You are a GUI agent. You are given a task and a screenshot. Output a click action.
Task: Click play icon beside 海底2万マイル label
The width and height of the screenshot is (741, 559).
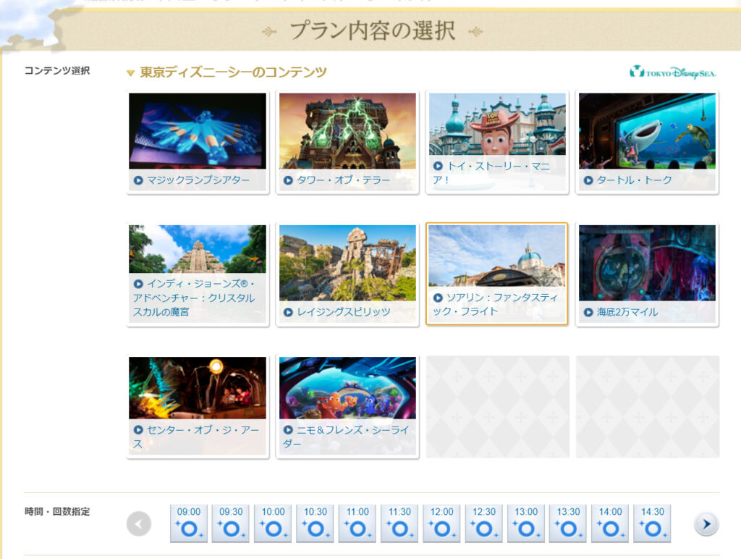588,312
